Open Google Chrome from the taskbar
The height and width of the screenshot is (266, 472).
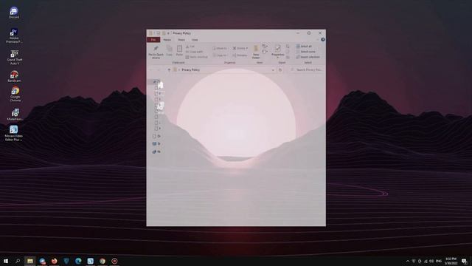coord(103,261)
